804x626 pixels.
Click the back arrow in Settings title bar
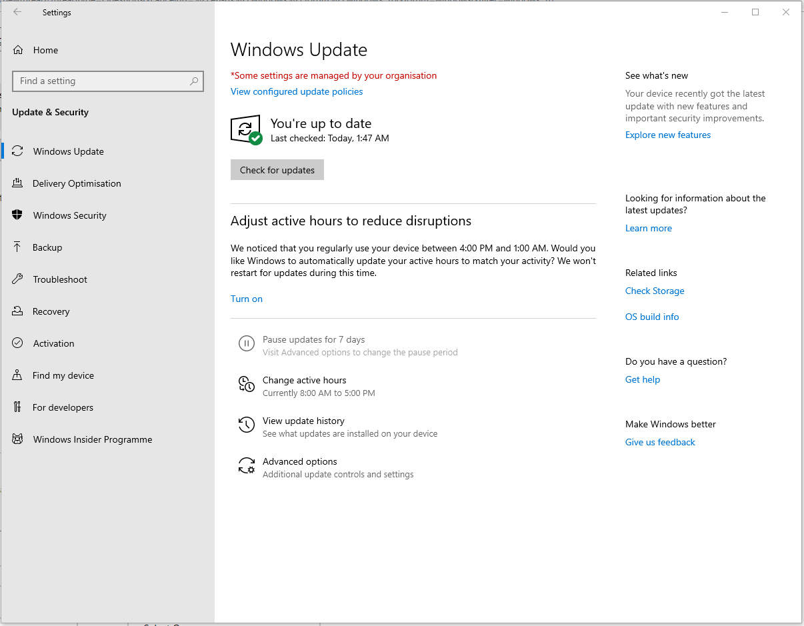pyautogui.click(x=17, y=12)
